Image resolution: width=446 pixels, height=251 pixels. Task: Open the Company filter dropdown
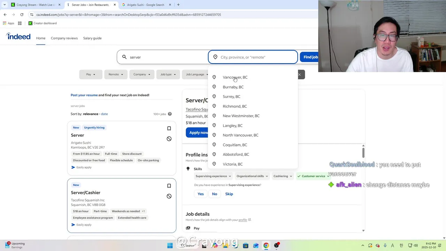point(142,74)
